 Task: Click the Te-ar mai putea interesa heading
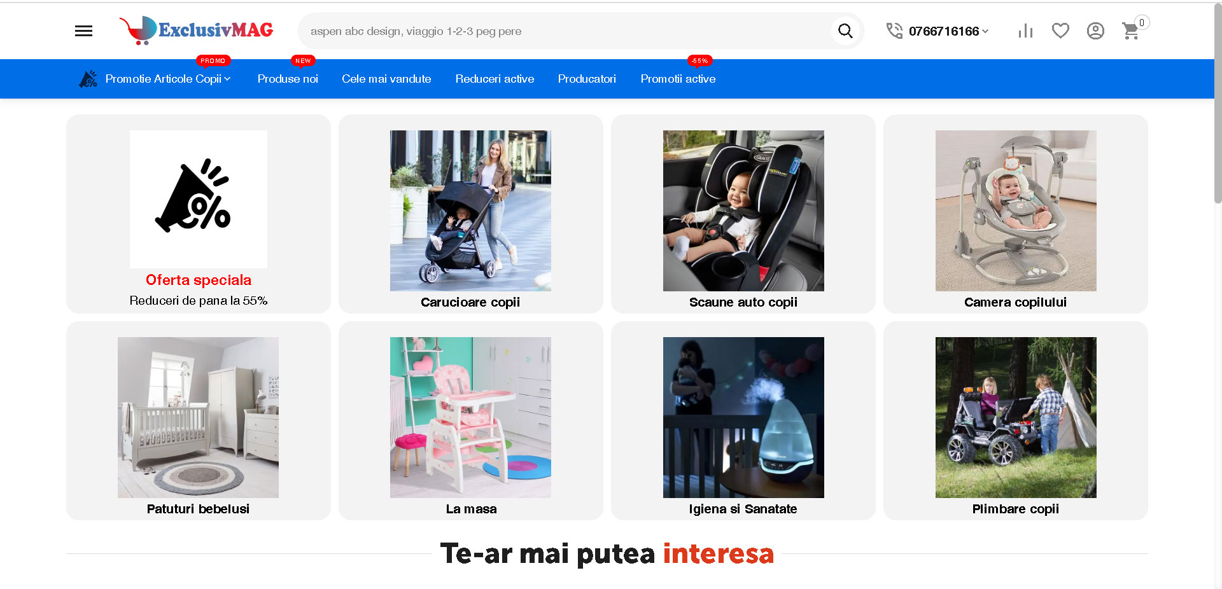(x=607, y=553)
